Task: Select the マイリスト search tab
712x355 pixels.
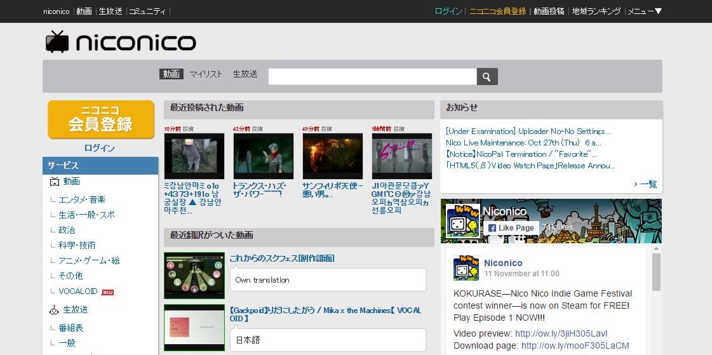Action: pyautogui.click(x=206, y=74)
